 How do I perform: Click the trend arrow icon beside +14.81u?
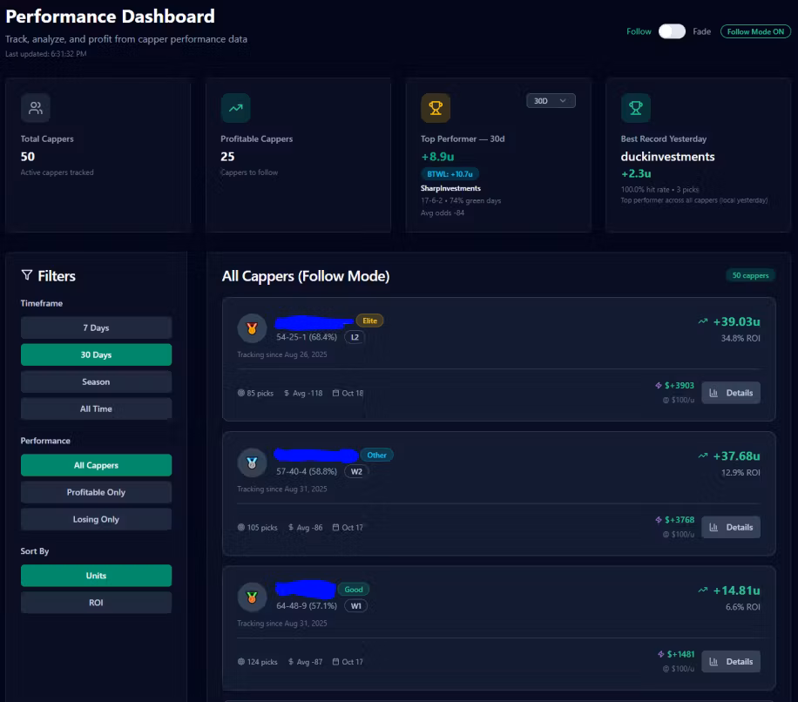(703, 591)
